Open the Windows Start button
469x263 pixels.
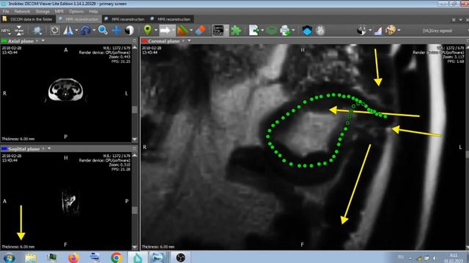(x=9, y=258)
